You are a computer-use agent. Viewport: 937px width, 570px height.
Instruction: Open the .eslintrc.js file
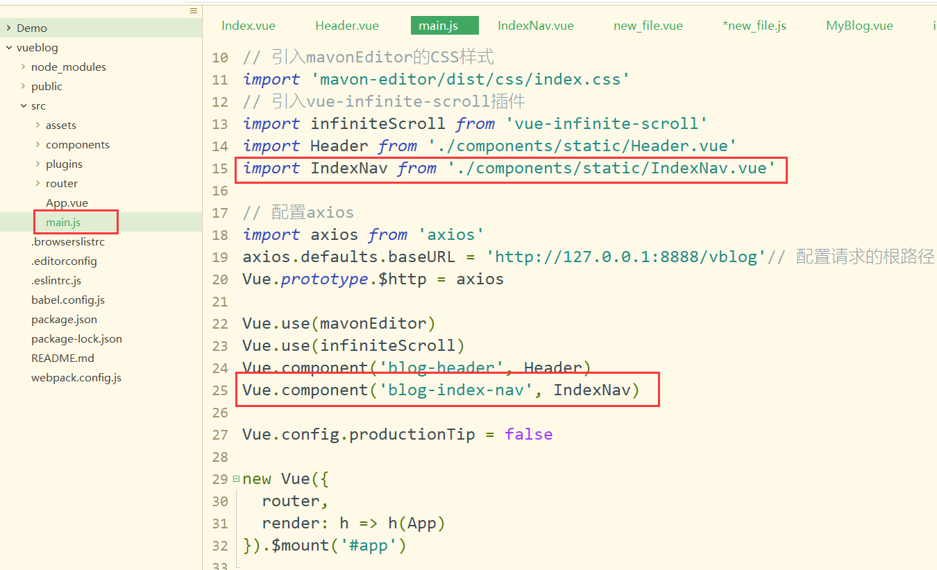[56, 281]
